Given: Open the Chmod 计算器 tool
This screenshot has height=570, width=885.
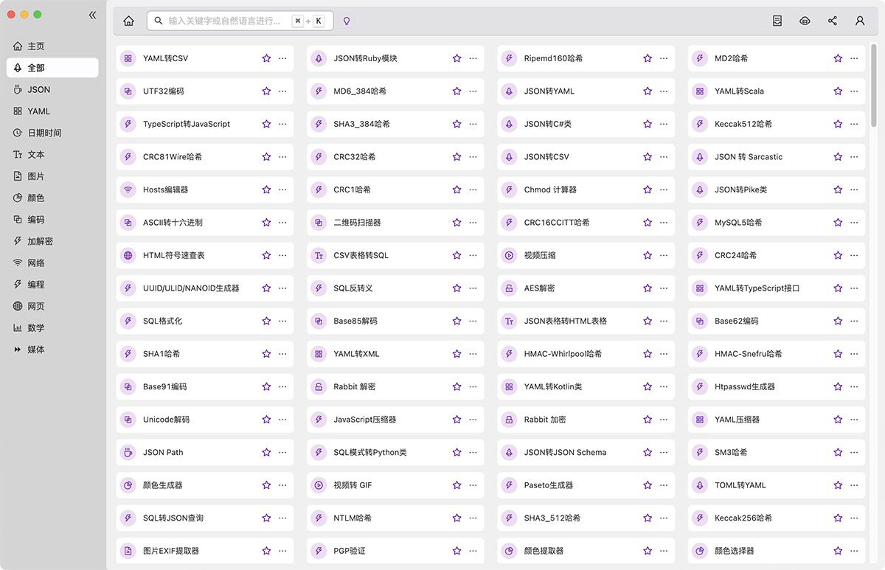Looking at the screenshot, I should [x=550, y=190].
